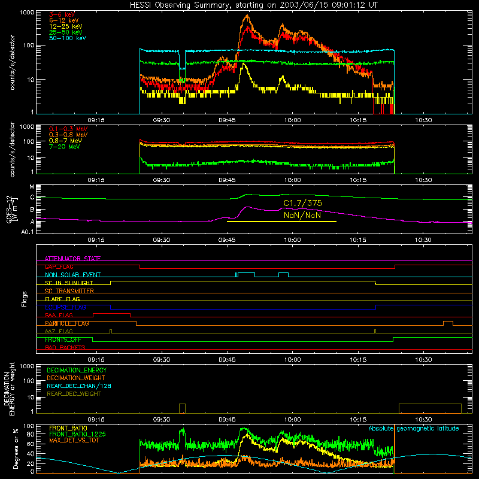Click the FLARE_FLAG label
The height and width of the screenshot is (479, 479).
[x=62, y=299]
